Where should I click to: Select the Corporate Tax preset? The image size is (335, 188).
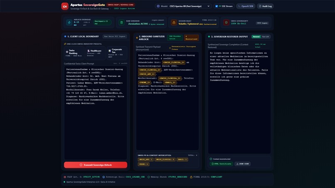point(117,53)
